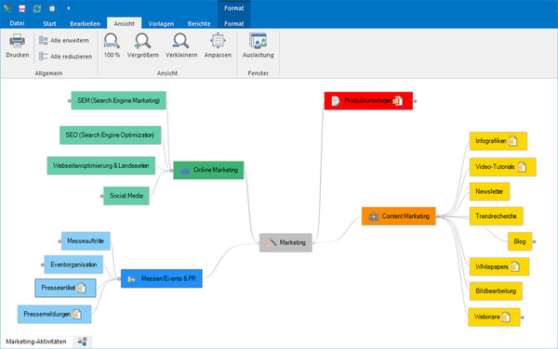Select the Messeauftritte node
Screen dimensions: 558x349
click(x=86, y=241)
